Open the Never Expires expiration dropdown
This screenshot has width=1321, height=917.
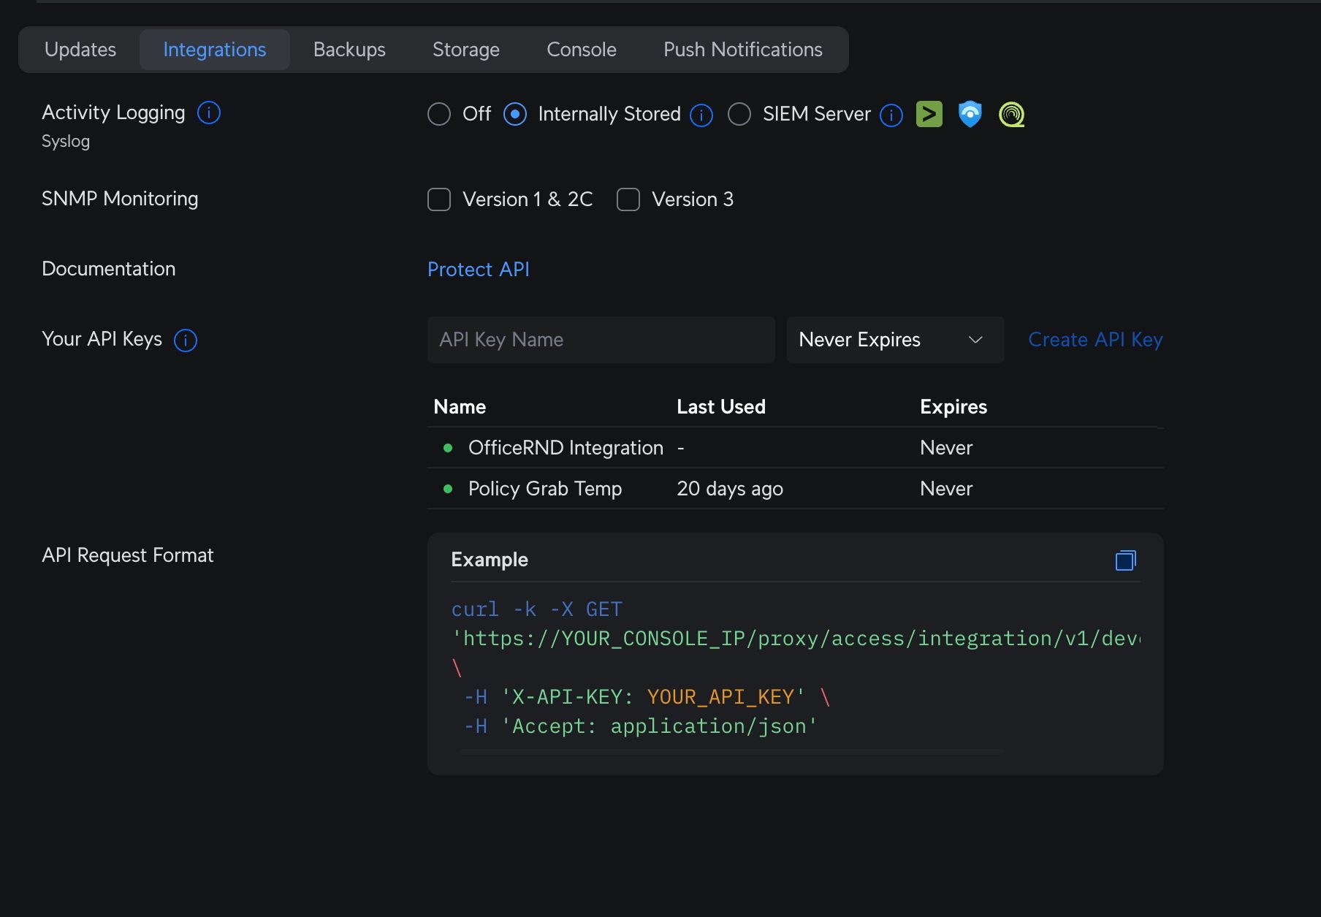pos(894,340)
